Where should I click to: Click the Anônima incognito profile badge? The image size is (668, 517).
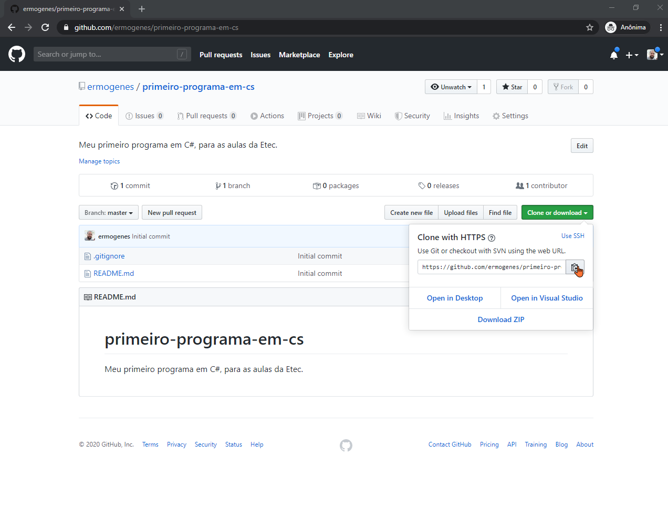click(627, 27)
